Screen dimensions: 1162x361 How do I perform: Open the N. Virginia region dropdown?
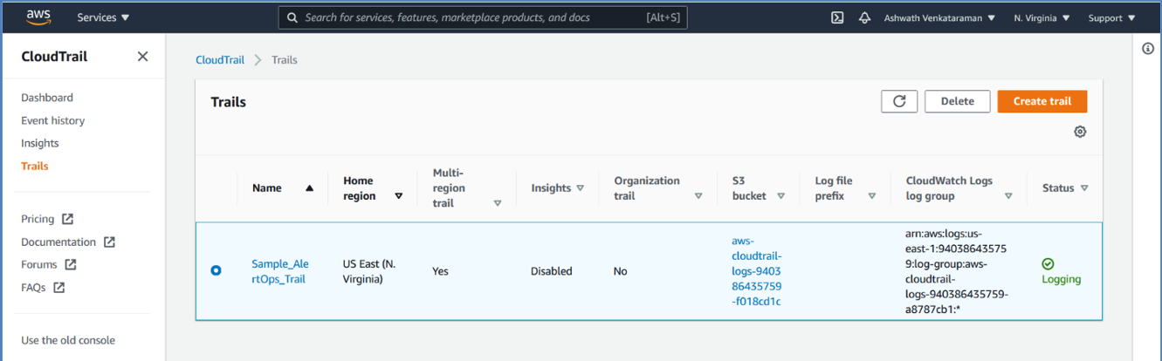click(1042, 17)
